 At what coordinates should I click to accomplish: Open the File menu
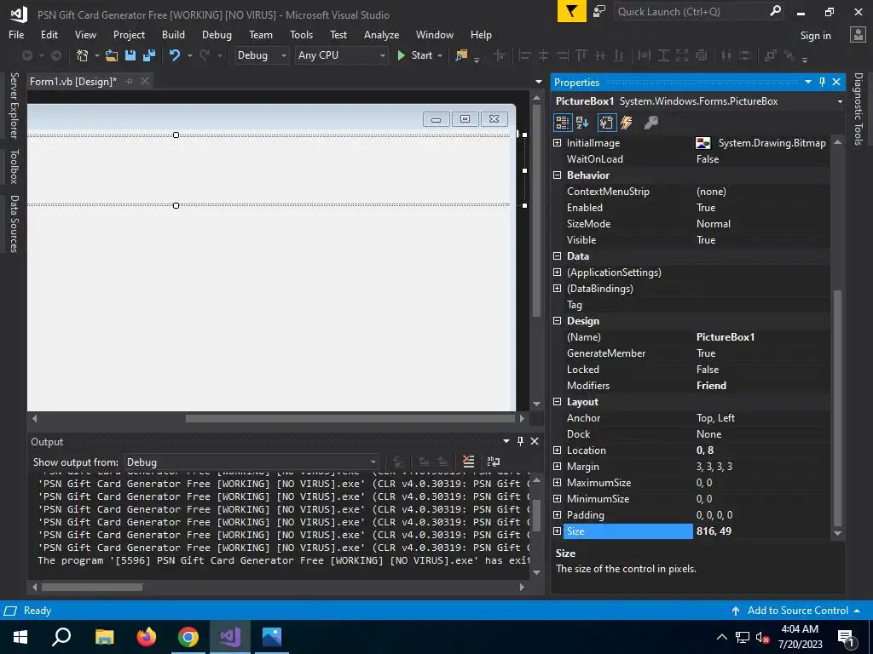click(16, 34)
